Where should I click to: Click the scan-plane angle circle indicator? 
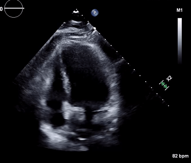pyautogui.click(x=13, y=8)
